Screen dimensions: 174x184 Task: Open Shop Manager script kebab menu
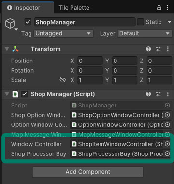click(x=168, y=94)
